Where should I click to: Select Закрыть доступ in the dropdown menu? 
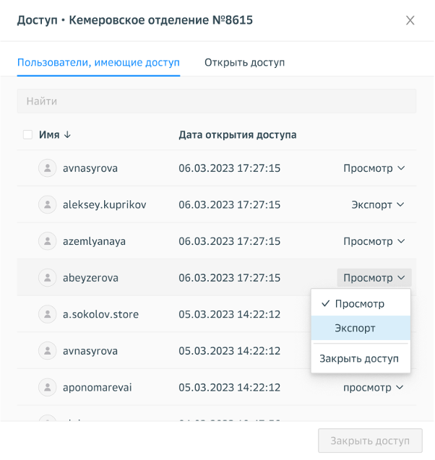click(x=359, y=358)
